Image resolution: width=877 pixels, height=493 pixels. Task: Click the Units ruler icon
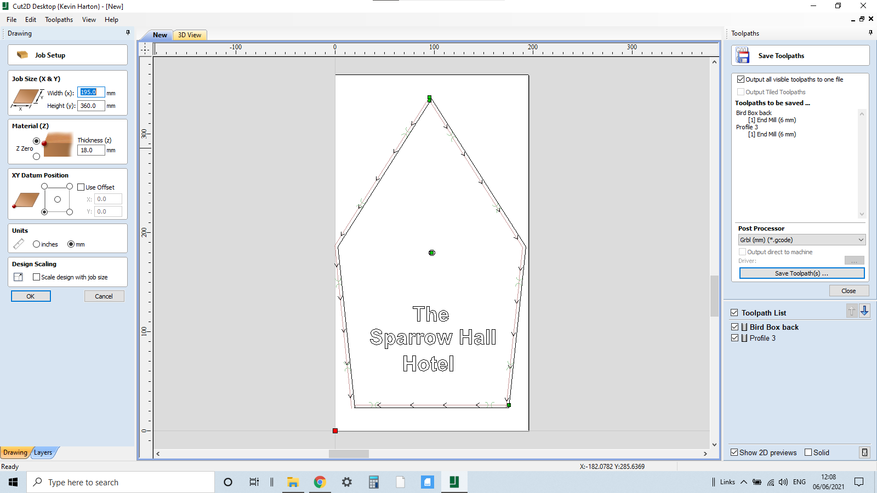(x=18, y=244)
